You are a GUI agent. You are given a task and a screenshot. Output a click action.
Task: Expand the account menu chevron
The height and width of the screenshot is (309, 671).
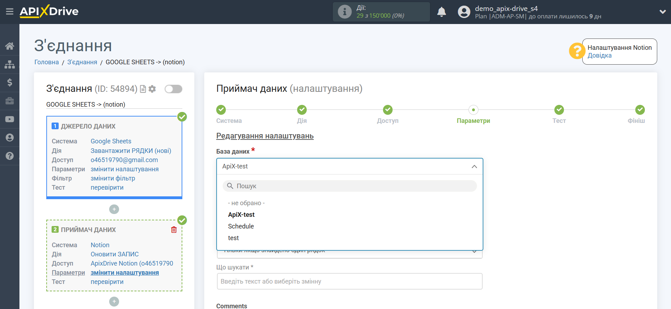coord(663,12)
